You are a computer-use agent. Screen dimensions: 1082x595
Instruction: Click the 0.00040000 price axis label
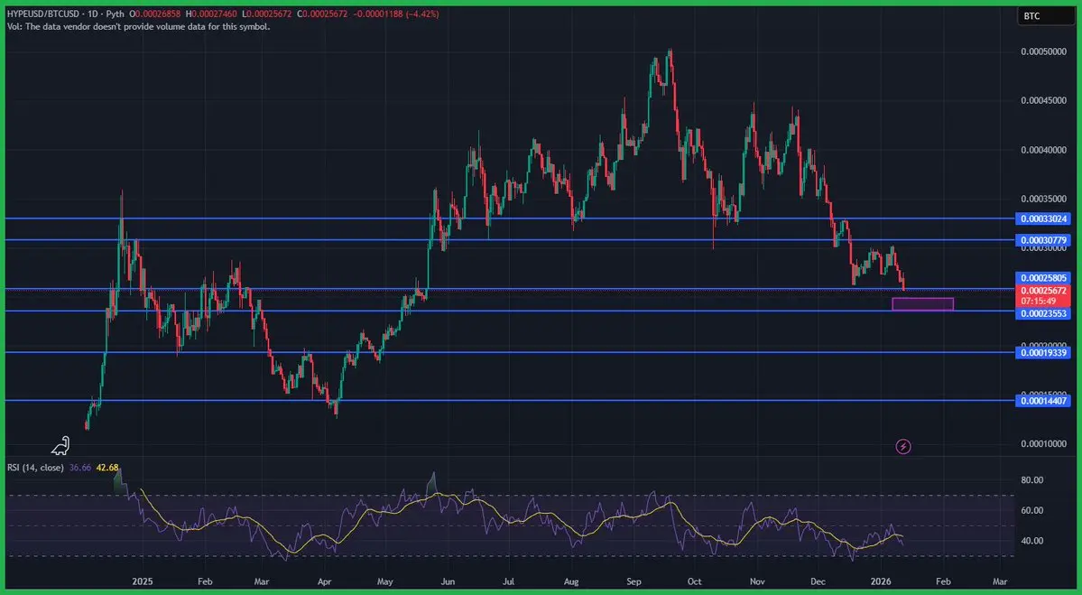point(1043,150)
